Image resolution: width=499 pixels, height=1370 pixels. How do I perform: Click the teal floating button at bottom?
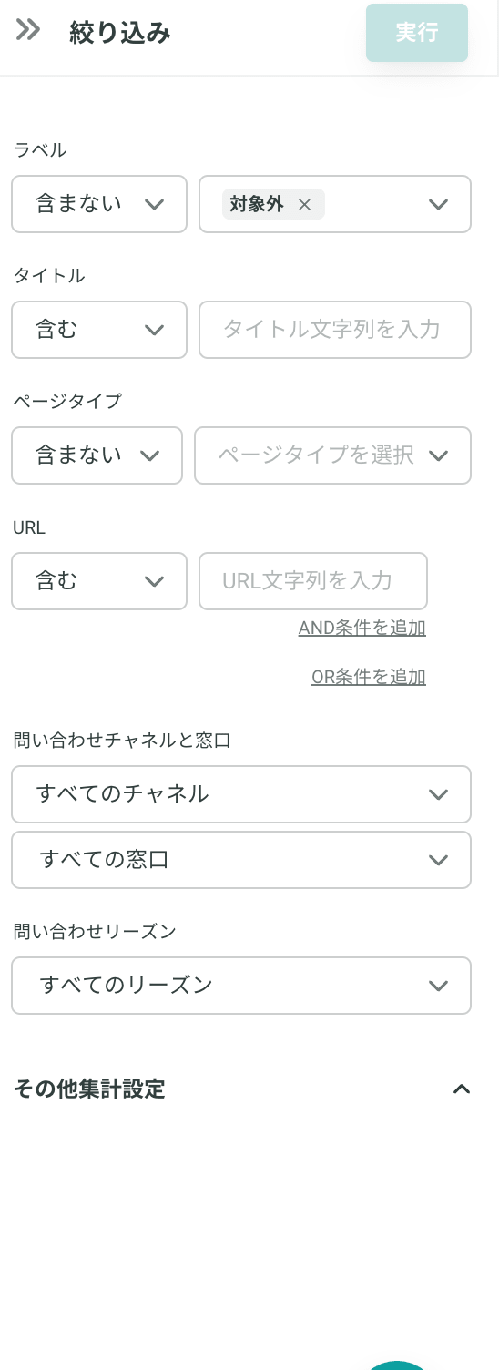(x=397, y=1365)
